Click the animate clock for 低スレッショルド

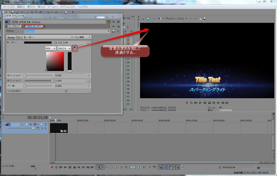coord(88,75)
